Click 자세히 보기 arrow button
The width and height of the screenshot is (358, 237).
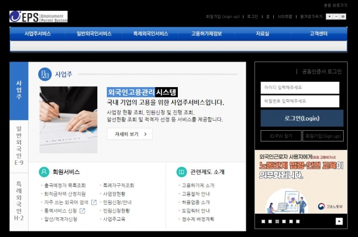[129, 134]
